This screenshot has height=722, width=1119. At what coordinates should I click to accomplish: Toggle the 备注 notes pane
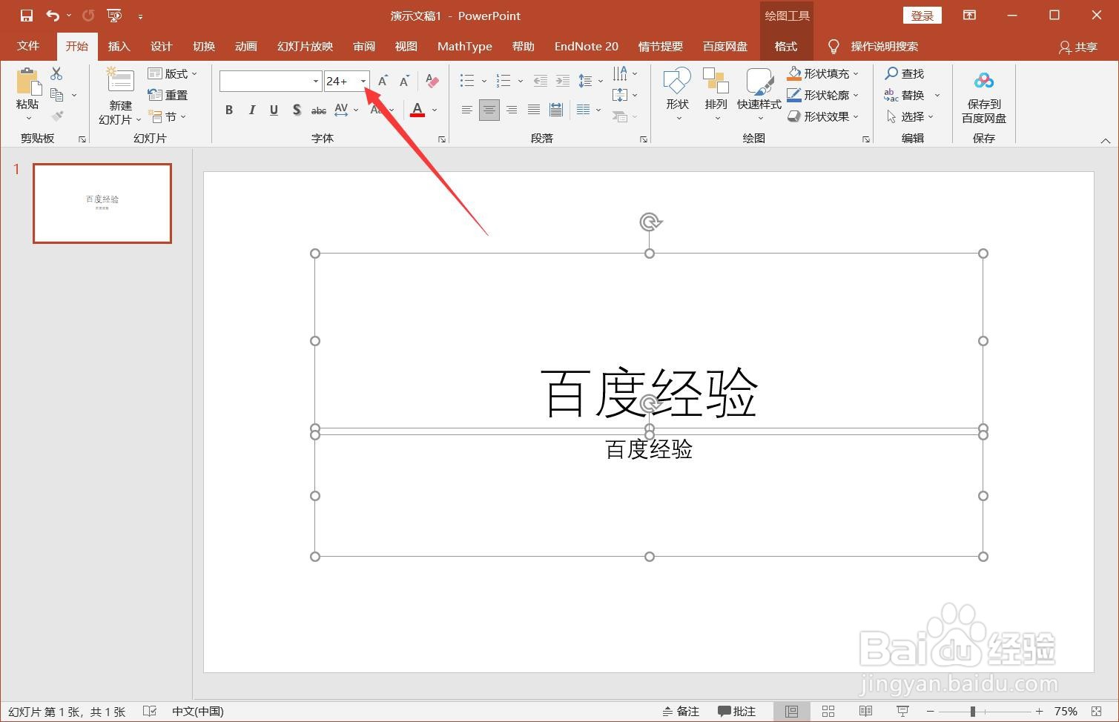[681, 712]
